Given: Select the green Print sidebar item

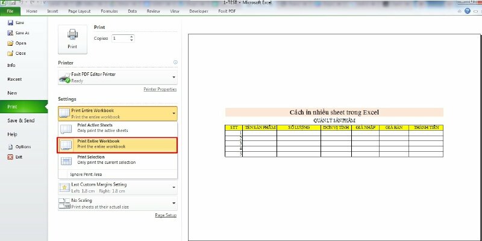Looking at the screenshot, I should click(x=24, y=107).
